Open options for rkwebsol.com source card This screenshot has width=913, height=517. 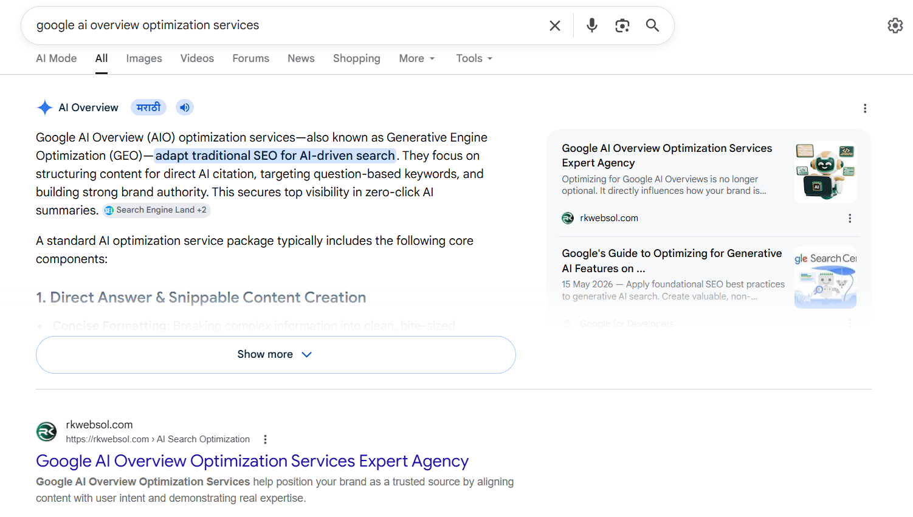pos(849,218)
